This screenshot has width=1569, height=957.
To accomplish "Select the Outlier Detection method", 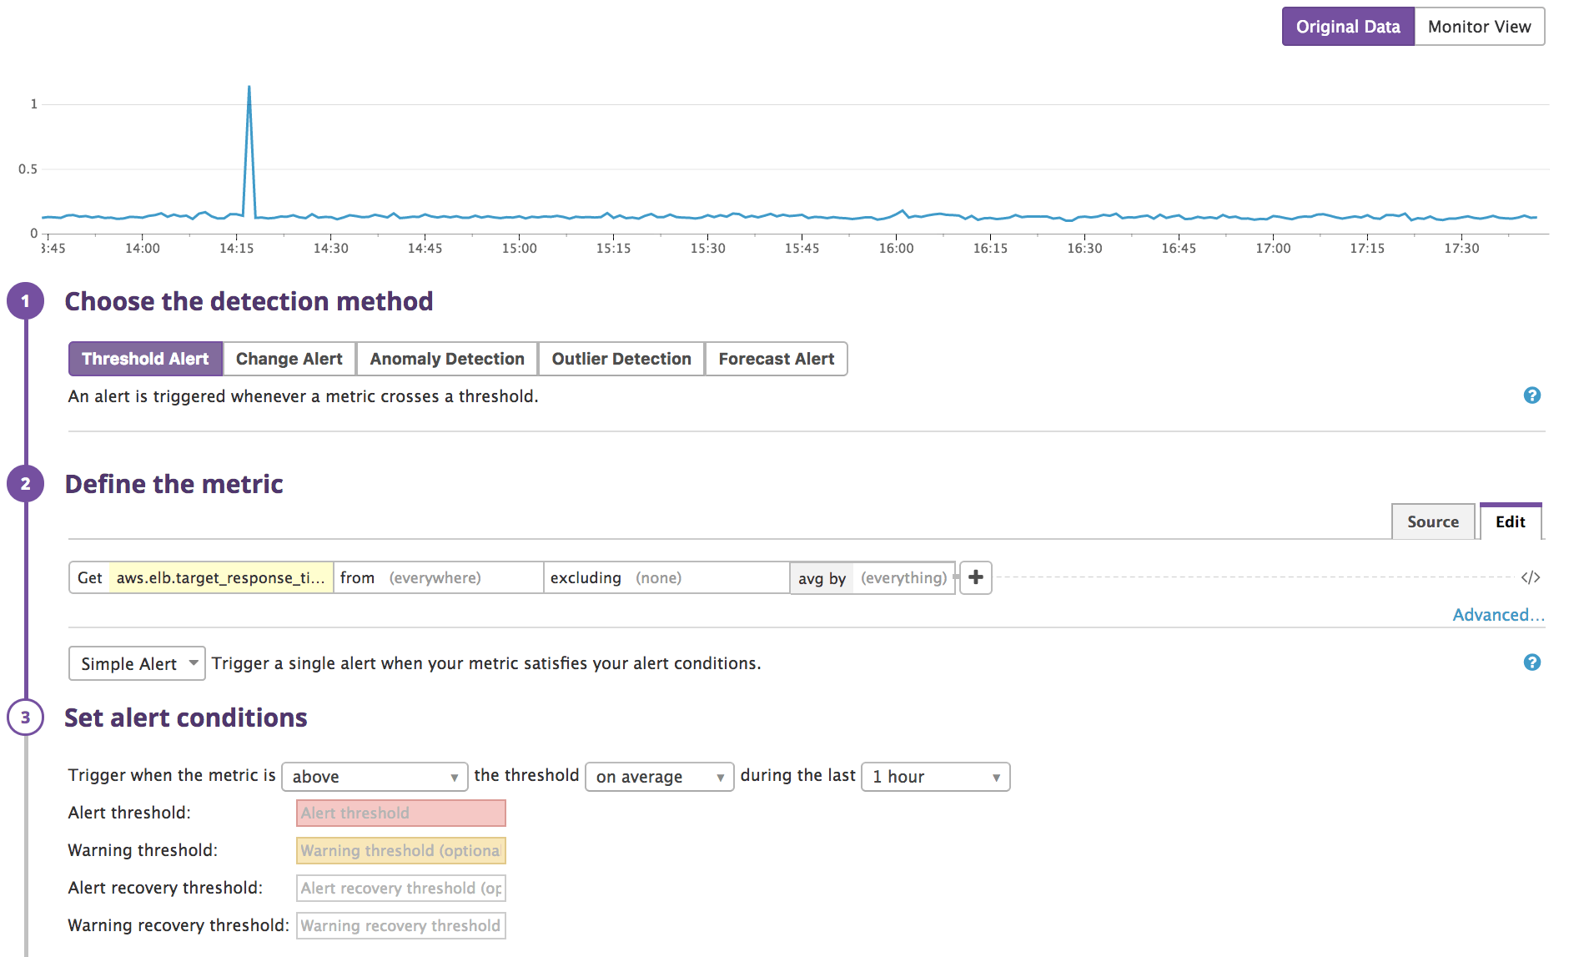I will coord(621,358).
